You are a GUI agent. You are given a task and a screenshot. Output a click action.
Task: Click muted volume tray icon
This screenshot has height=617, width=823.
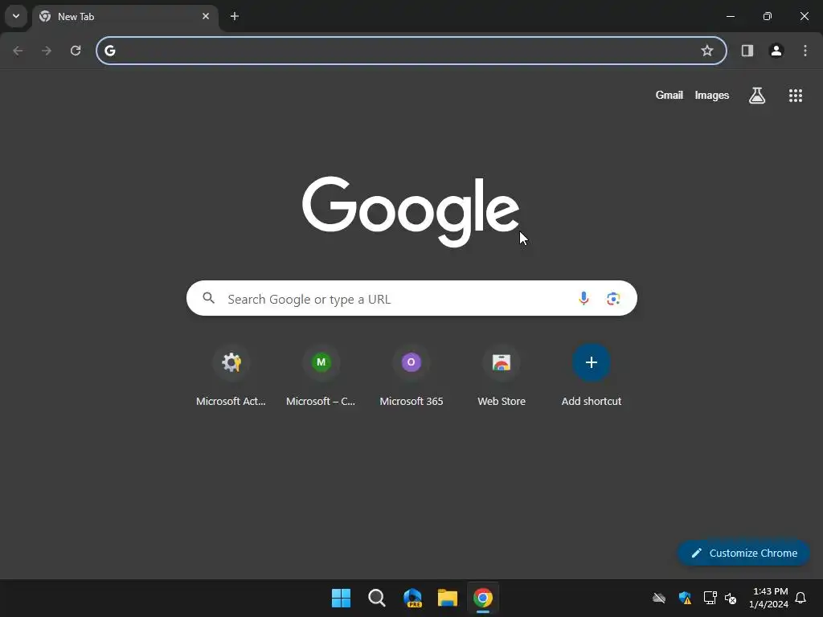coord(730,598)
